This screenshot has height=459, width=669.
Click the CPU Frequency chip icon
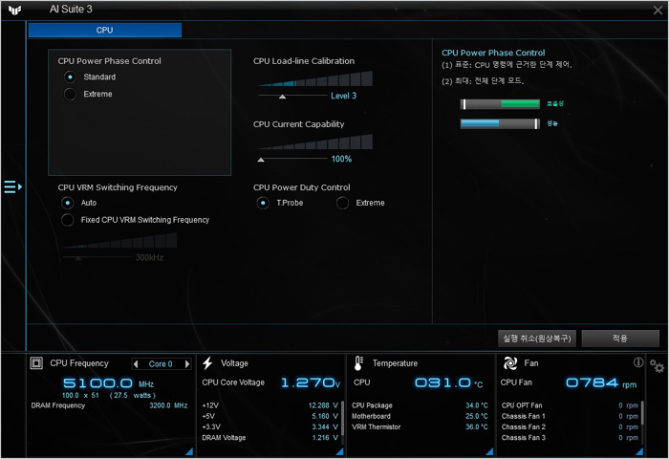36,363
